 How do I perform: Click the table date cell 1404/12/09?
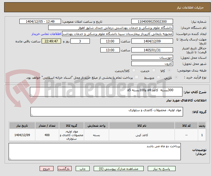click(22, 135)
